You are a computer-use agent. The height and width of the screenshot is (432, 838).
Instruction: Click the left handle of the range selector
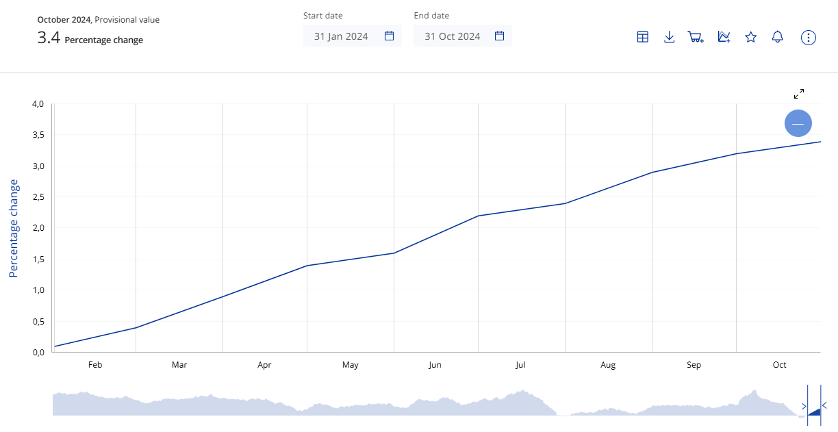click(x=807, y=405)
